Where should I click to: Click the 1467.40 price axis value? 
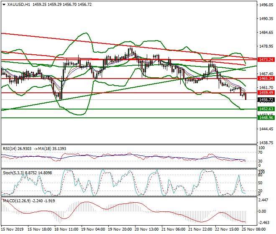(x=266, y=74)
